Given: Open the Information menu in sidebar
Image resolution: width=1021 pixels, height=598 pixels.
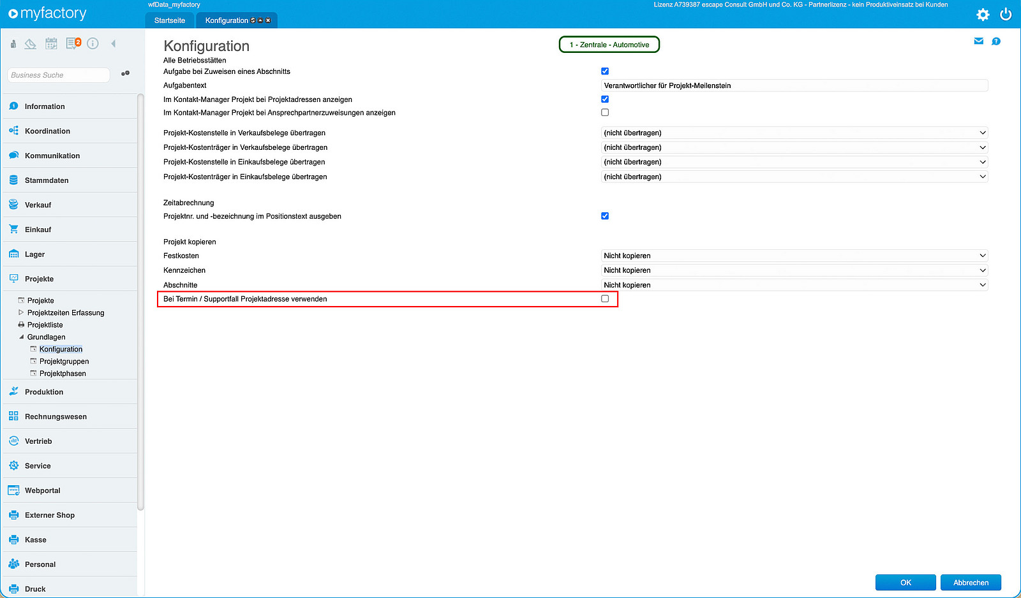Looking at the screenshot, I should (x=70, y=106).
